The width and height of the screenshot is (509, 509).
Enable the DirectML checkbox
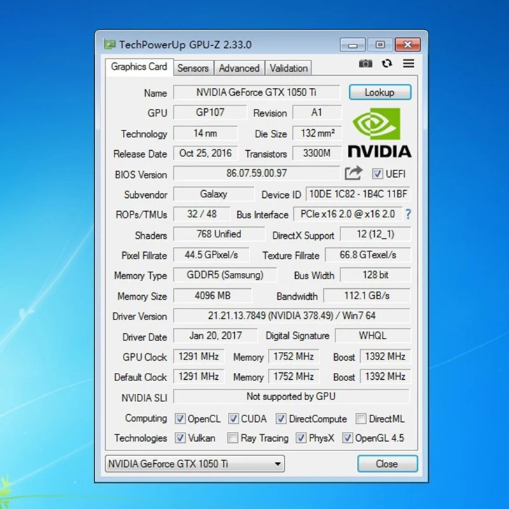click(361, 419)
